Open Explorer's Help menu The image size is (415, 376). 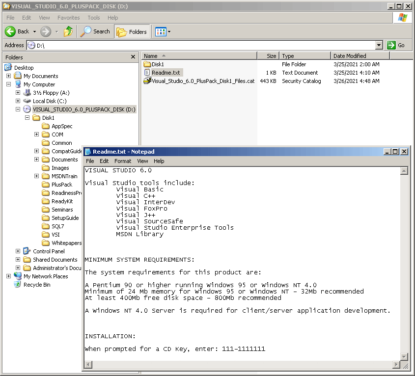pyautogui.click(x=113, y=18)
